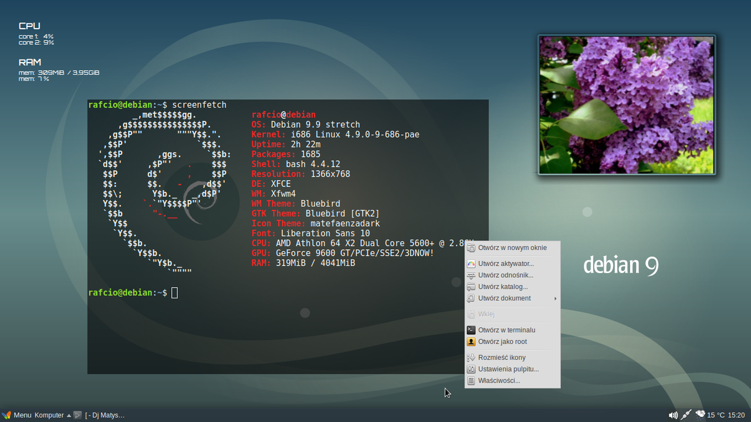Click the "screenfetch" command in the terminal

199,105
